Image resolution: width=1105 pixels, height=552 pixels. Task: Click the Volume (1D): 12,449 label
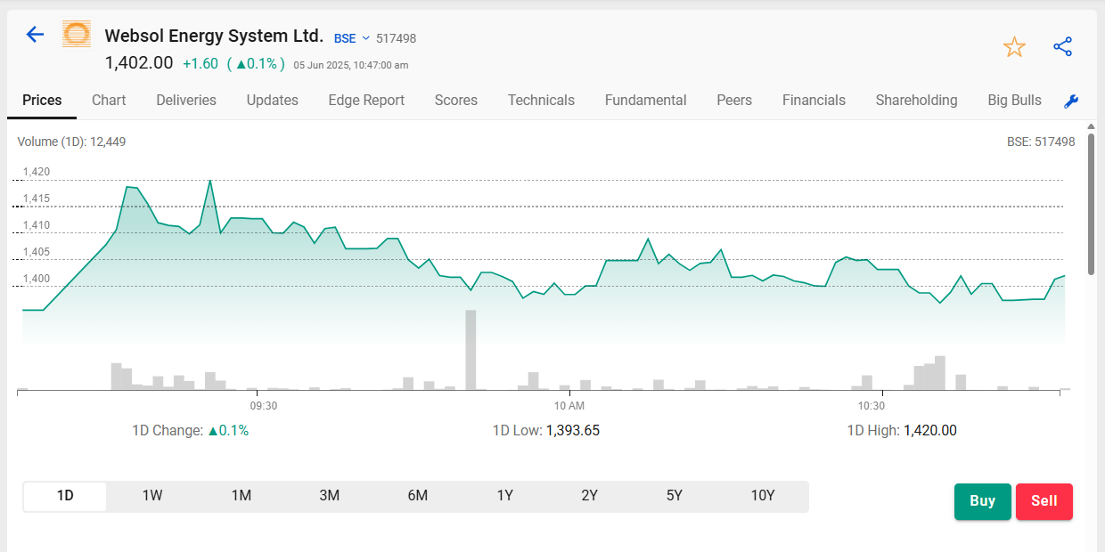coord(72,142)
